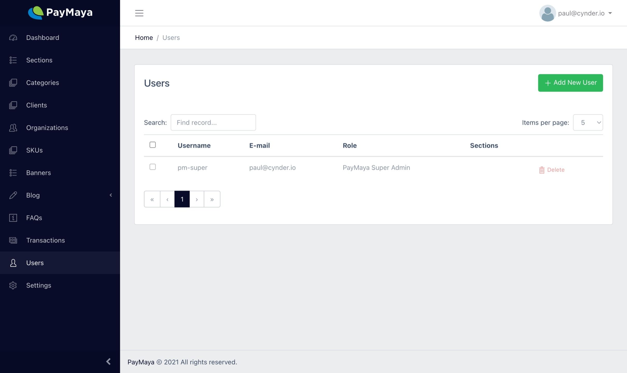The height and width of the screenshot is (373, 627).
Task: Select page 1 in pagination
Action: click(x=182, y=199)
